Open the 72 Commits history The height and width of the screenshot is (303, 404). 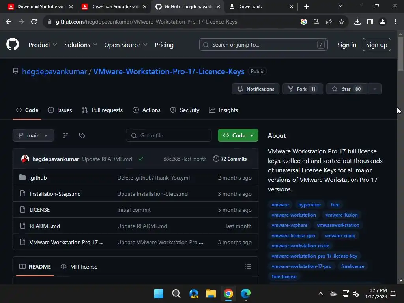click(230, 159)
